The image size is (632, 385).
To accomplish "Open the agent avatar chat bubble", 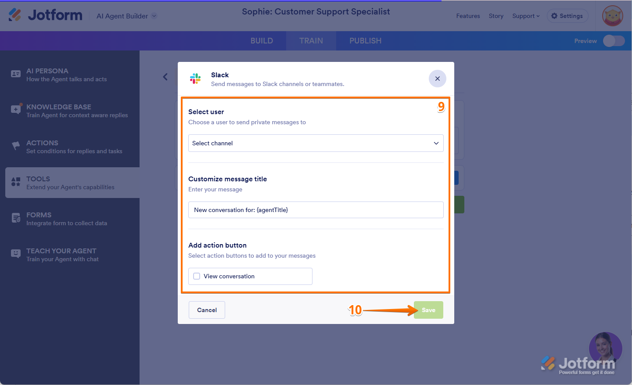I will tap(605, 349).
